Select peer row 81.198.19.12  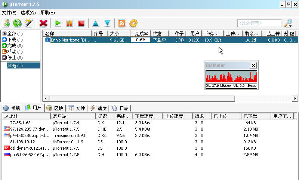[x=149, y=142]
